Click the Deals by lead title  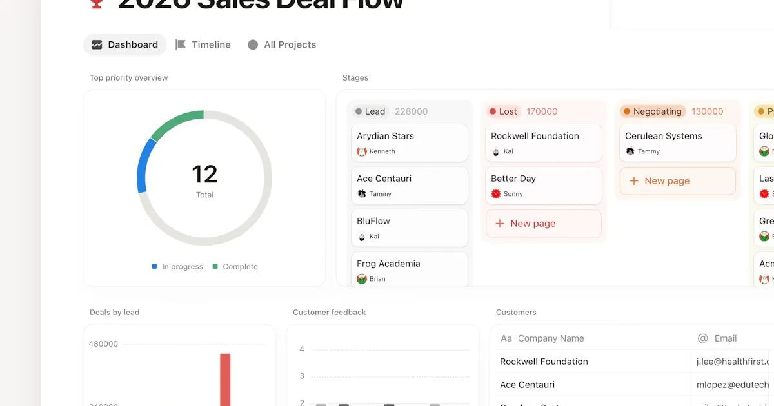(114, 313)
